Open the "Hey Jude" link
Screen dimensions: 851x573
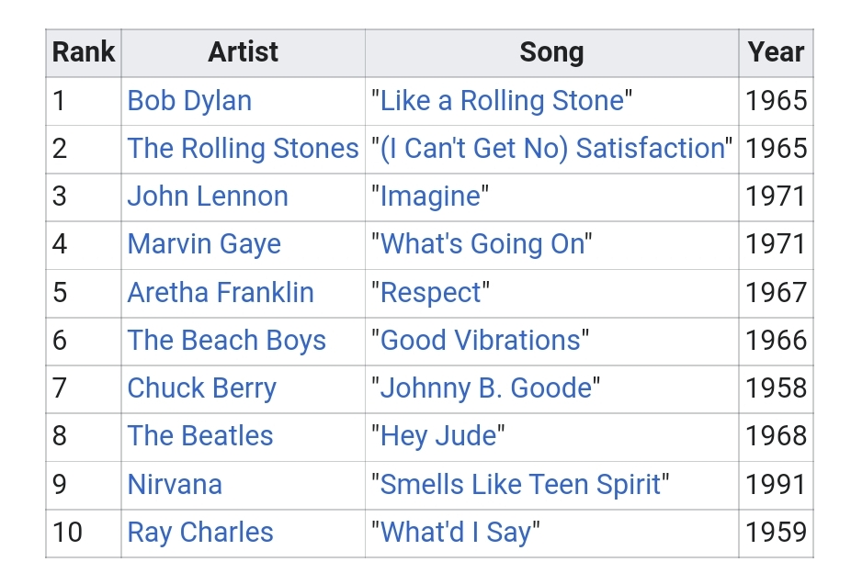point(437,436)
